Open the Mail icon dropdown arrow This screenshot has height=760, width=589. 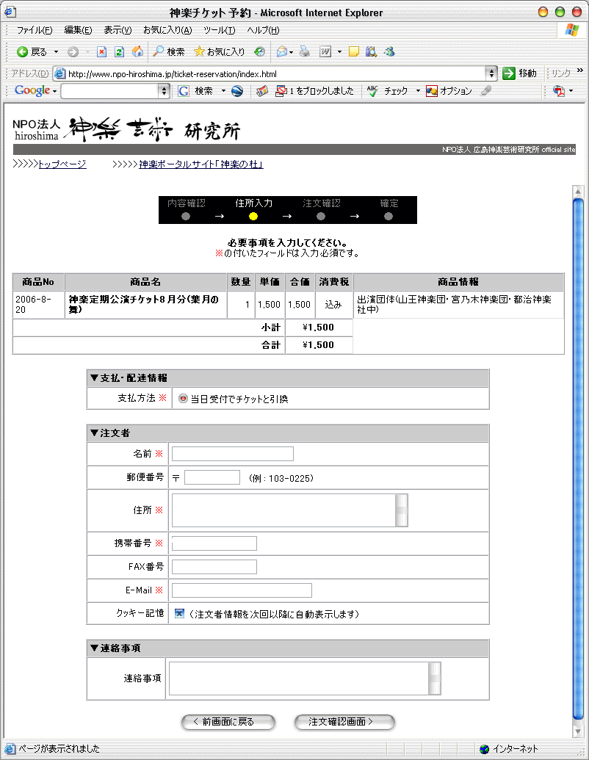click(292, 52)
